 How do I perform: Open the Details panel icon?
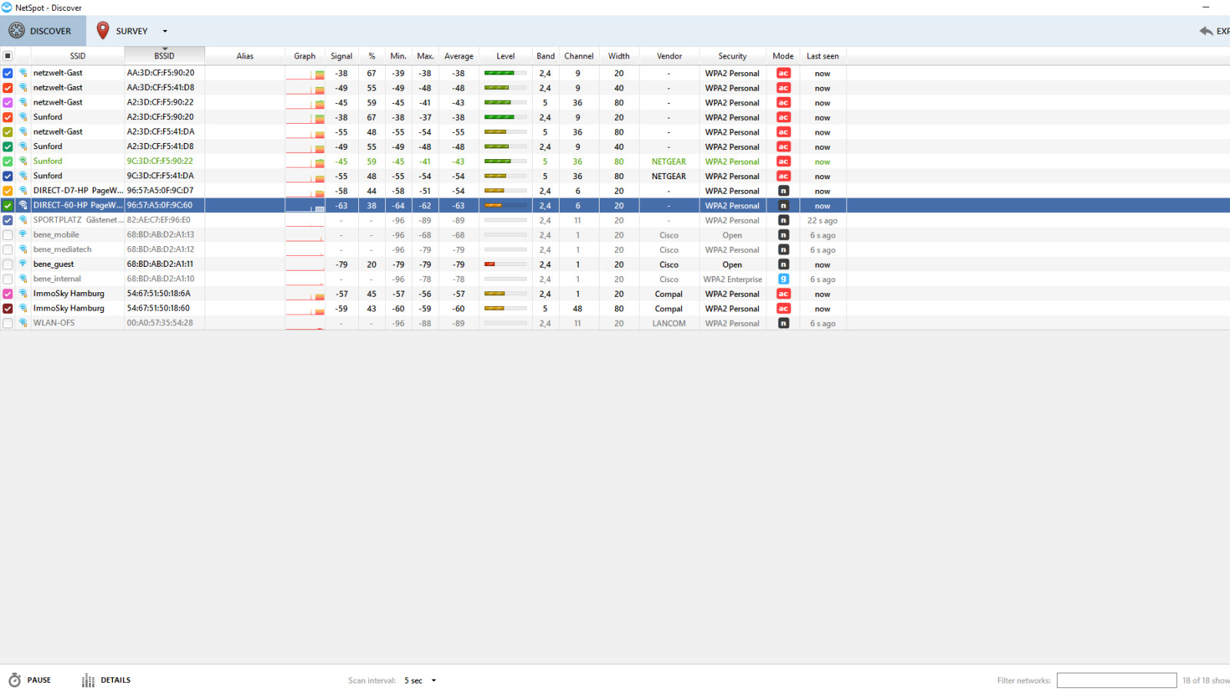(88, 680)
